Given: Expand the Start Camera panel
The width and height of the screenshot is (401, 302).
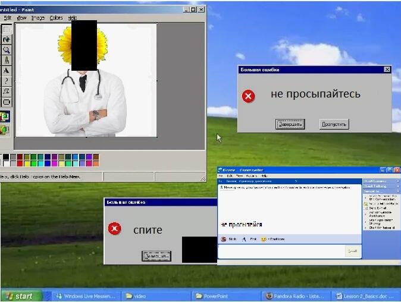Looking at the screenshot, I should [x=381, y=181].
